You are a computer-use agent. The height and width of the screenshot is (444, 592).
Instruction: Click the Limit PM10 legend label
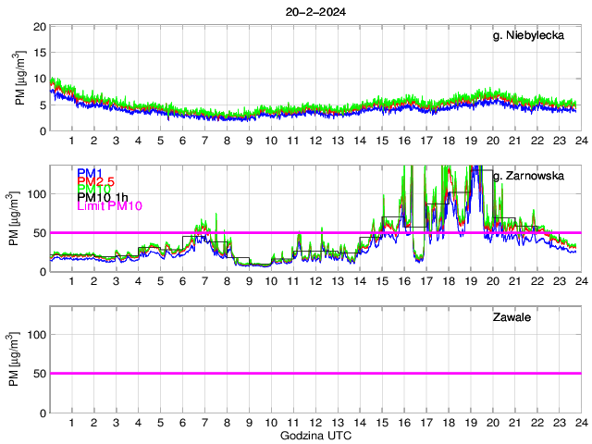point(109,205)
